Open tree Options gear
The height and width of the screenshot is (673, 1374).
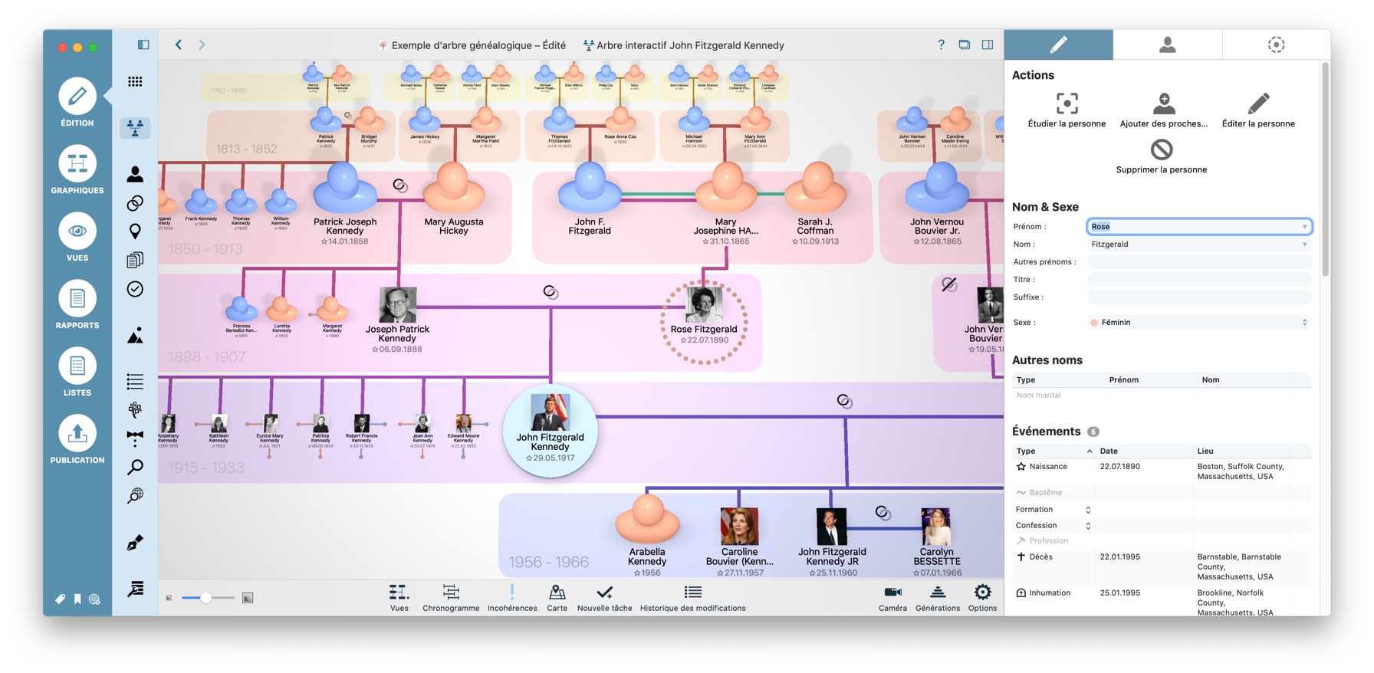click(982, 598)
